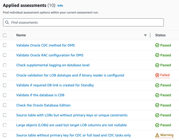Open the Info link next to Applied assessments

click(60, 6)
